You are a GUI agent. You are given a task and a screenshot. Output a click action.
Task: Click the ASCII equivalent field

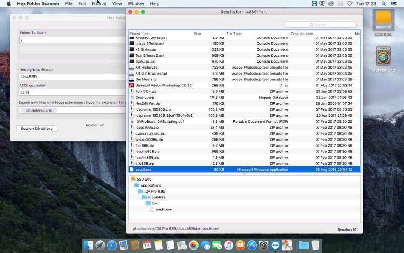point(73,92)
